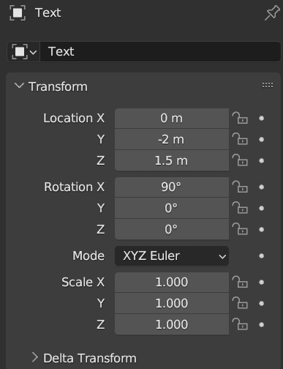The width and height of the screenshot is (283, 369).
Task: Click the Text object name field
Action: [x=160, y=52]
